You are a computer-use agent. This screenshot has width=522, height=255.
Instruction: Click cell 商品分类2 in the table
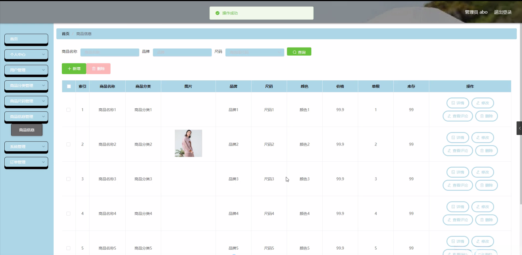click(x=143, y=144)
